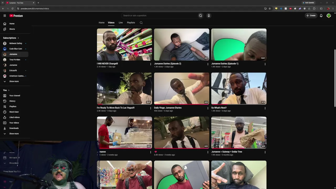Screen dimensions: 336x189
Task: Open "I'm Ready To Move Back To Las Vegas!!!" title
Action: pyautogui.click(x=115, y=108)
